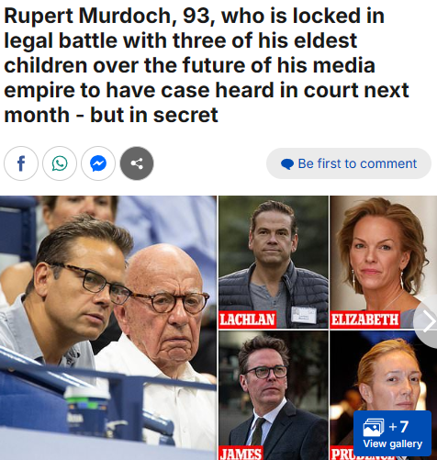The width and height of the screenshot is (437, 460).
Task: Open the Elizabeth labelled photo
Action: pos(384,263)
